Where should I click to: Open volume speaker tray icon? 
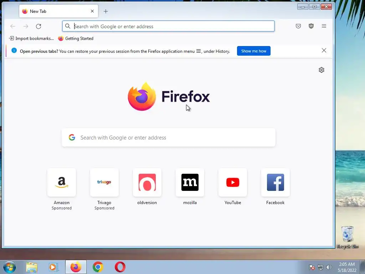(329, 267)
